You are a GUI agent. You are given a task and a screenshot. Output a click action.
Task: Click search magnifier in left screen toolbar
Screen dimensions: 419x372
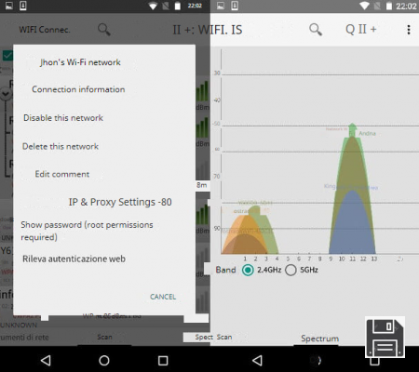pyautogui.click(x=104, y=30)
